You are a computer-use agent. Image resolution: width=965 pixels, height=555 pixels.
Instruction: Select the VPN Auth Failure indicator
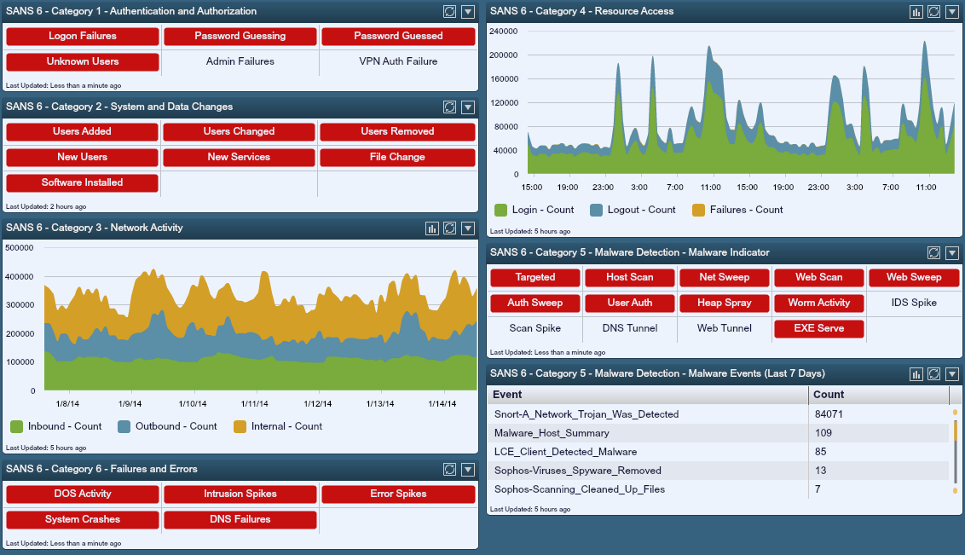coord(398,61)
